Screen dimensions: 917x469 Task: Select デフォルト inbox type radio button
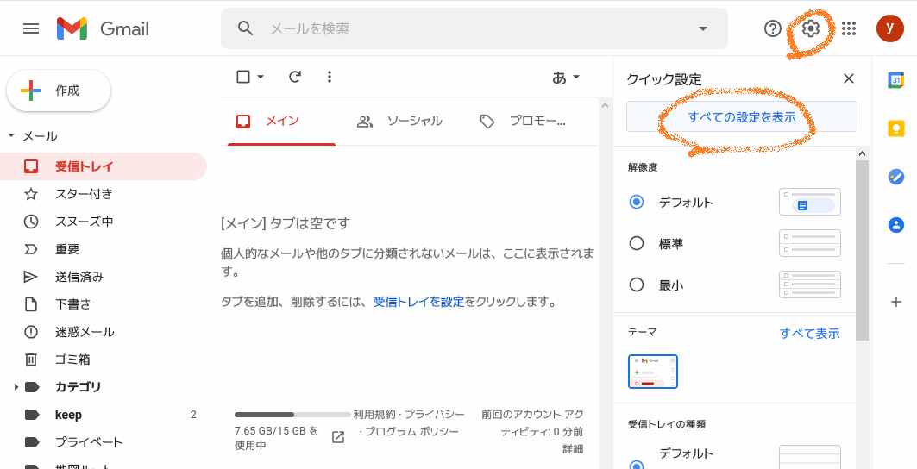pos(637,466)
